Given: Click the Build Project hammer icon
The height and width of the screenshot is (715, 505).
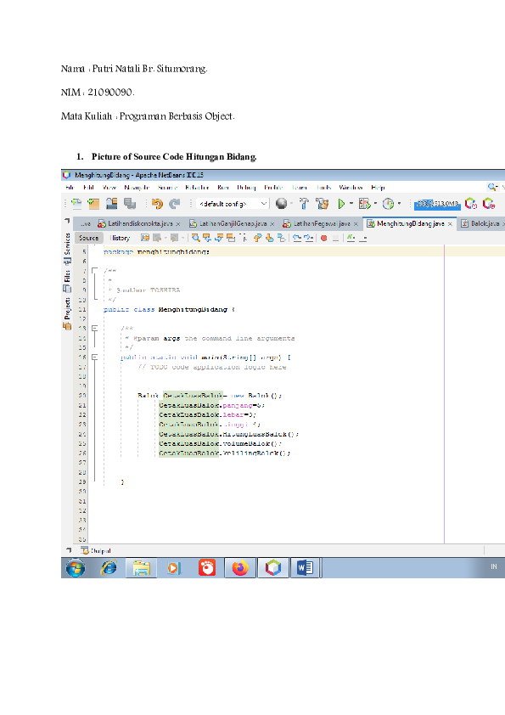Looking at the screenshot, I should (304, 203).
